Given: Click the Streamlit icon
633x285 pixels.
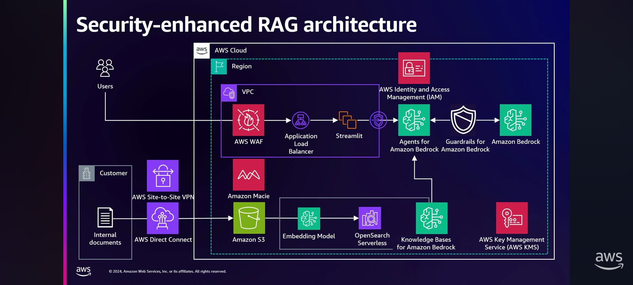Looking at the screenshot, I should click(x=348, y=120).
